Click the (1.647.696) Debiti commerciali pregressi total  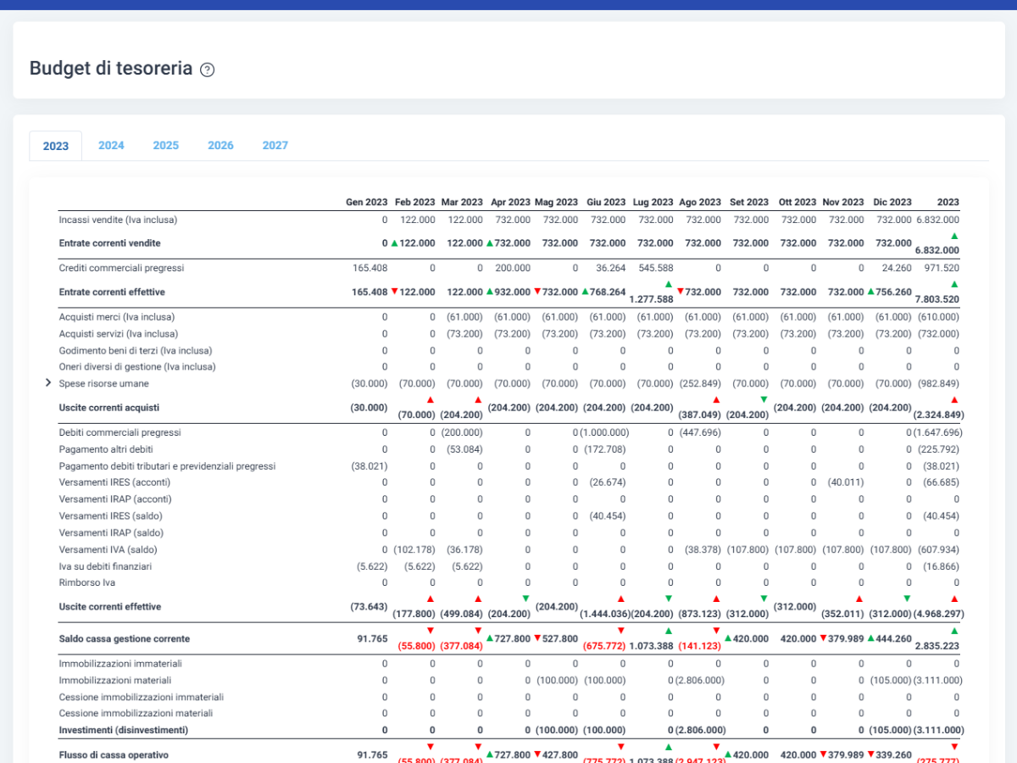[938, 432]
